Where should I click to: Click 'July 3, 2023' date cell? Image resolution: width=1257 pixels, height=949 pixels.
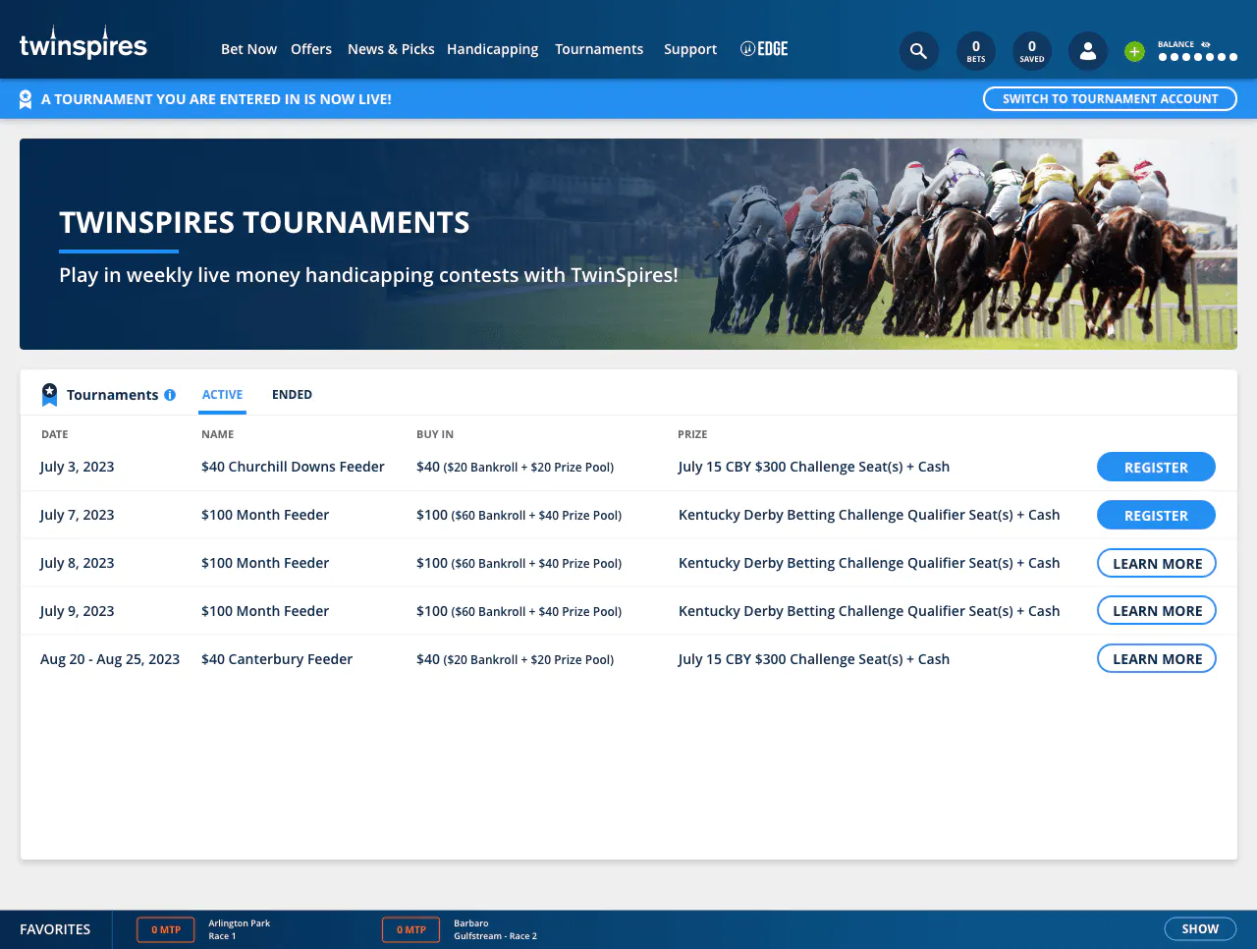click(x=77, y=467)
